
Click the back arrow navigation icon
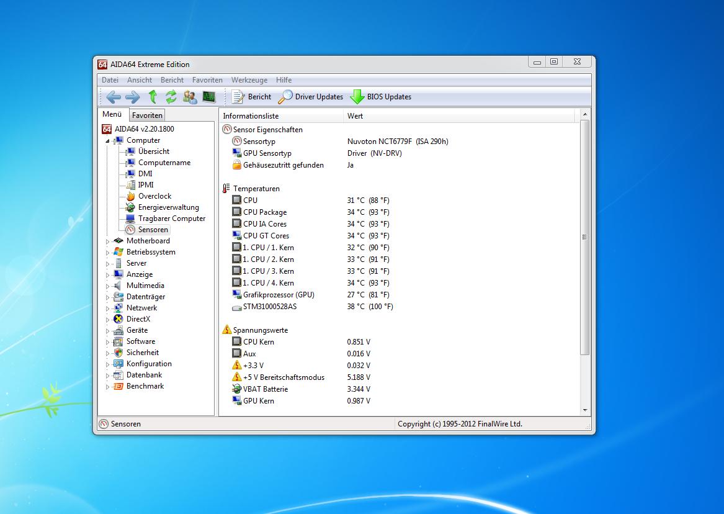point(114,97)
